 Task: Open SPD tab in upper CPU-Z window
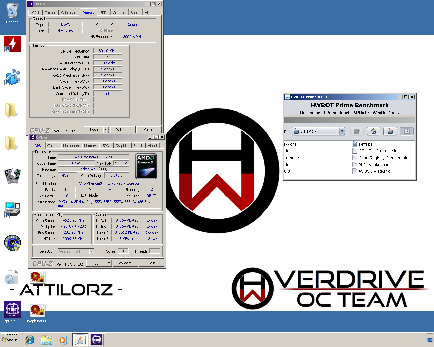point(103,13)
